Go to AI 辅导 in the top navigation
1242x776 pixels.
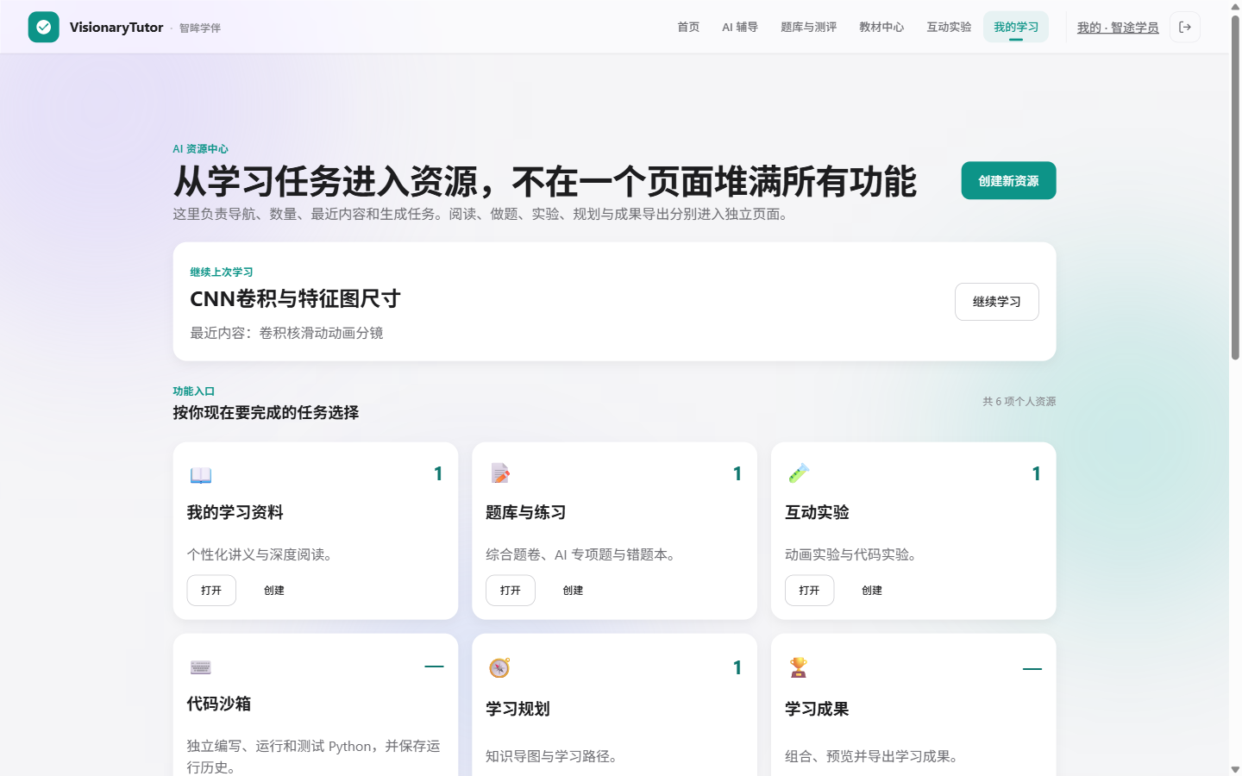740,27
